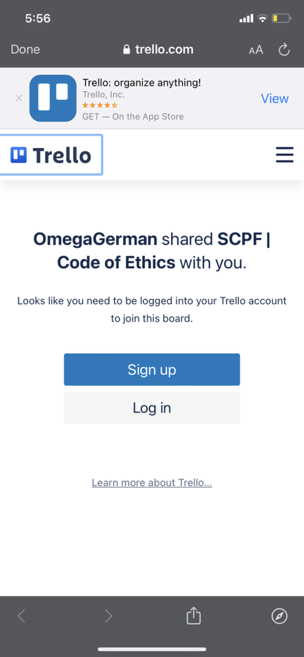Tap Done to close the browser
The image size is (304, 657).
25,49
